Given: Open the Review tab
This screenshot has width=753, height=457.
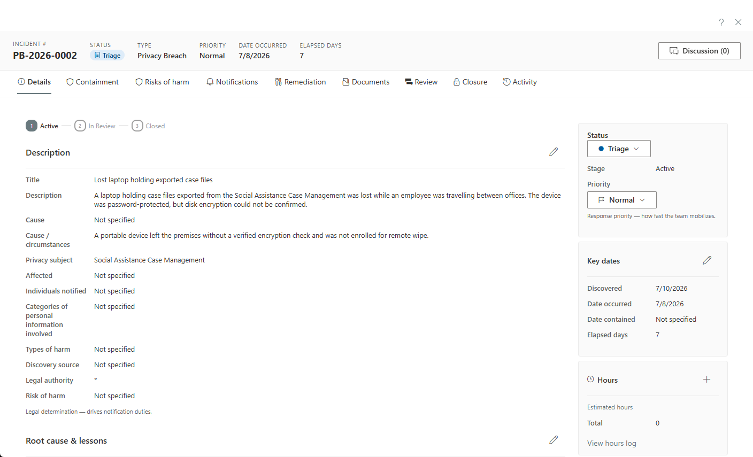Looking at the screenshot, I should 421,82.
